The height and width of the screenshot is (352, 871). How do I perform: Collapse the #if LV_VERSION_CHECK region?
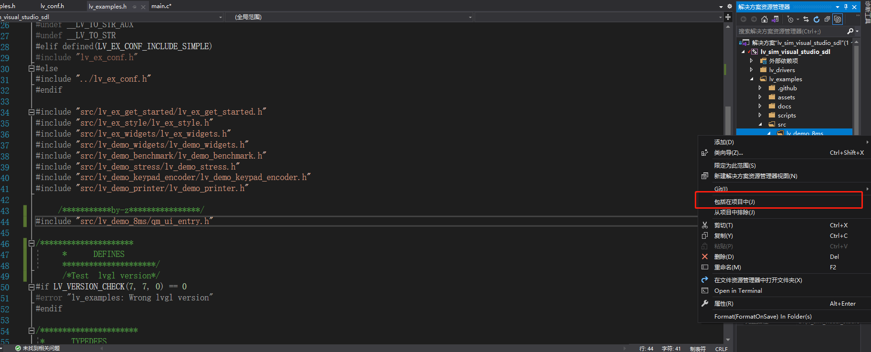32,287
